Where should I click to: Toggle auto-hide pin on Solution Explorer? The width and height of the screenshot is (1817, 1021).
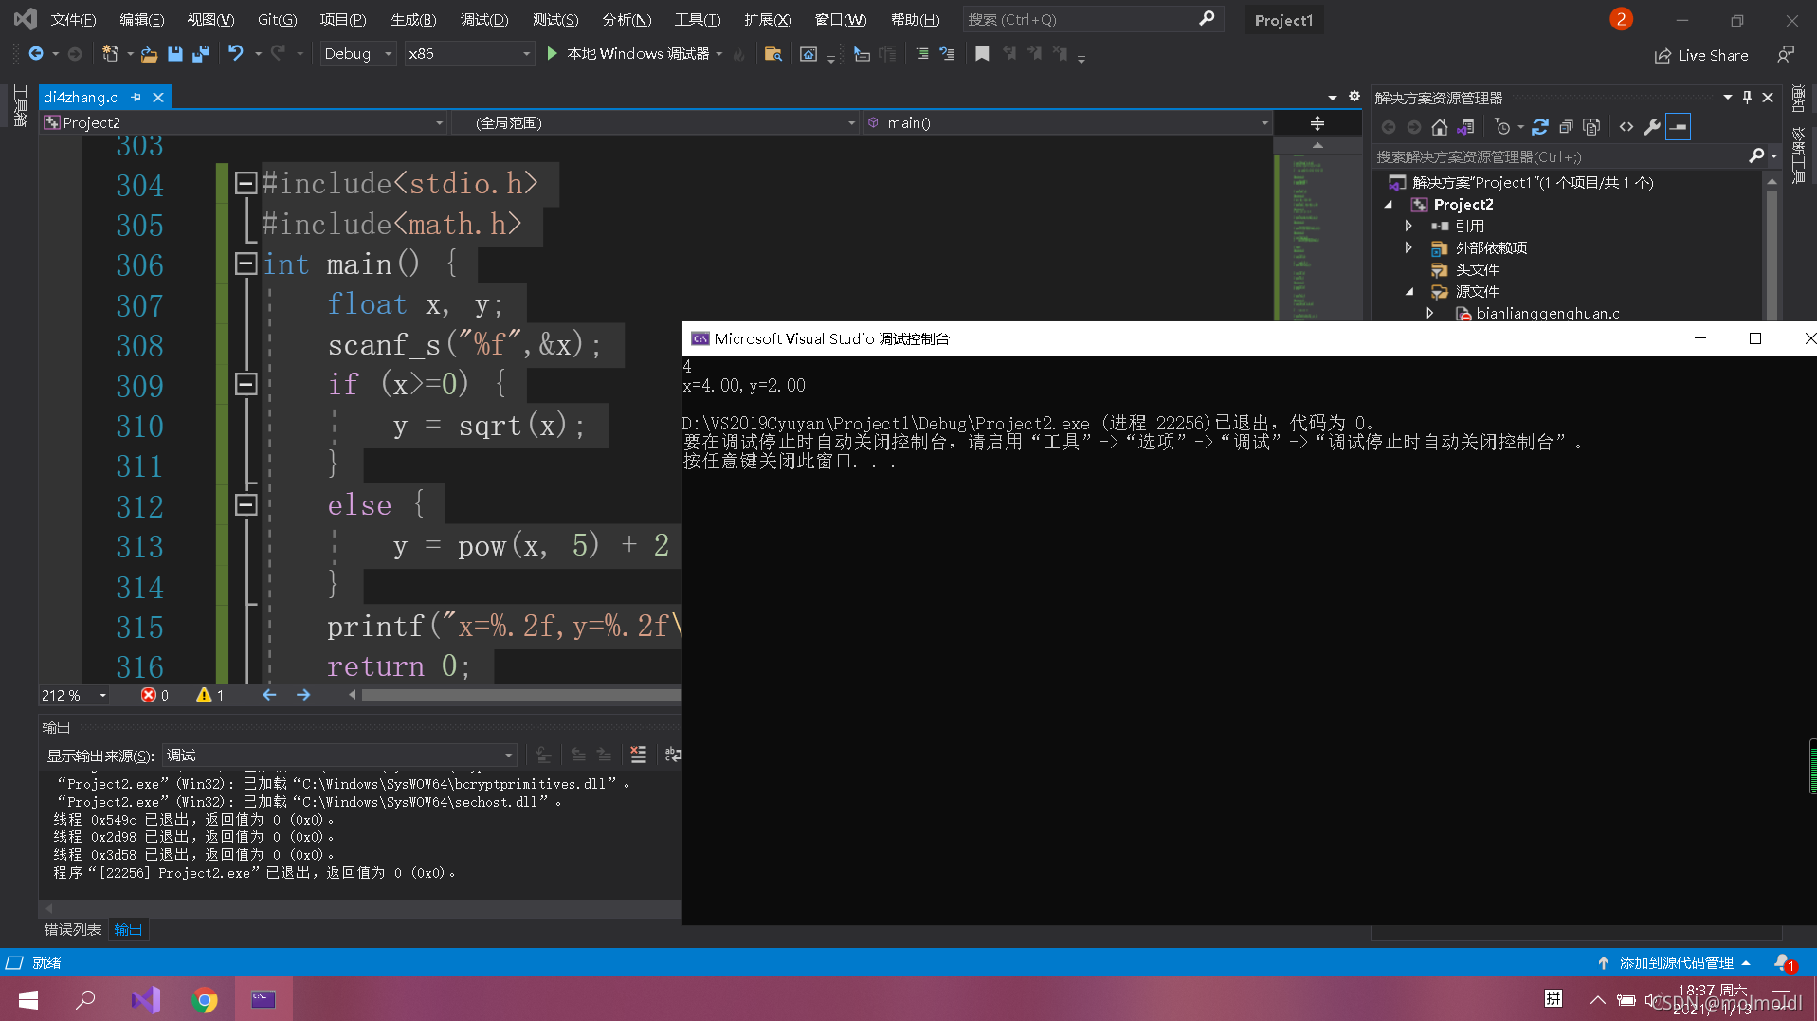pyautogui.click(x=1747, y=98)
